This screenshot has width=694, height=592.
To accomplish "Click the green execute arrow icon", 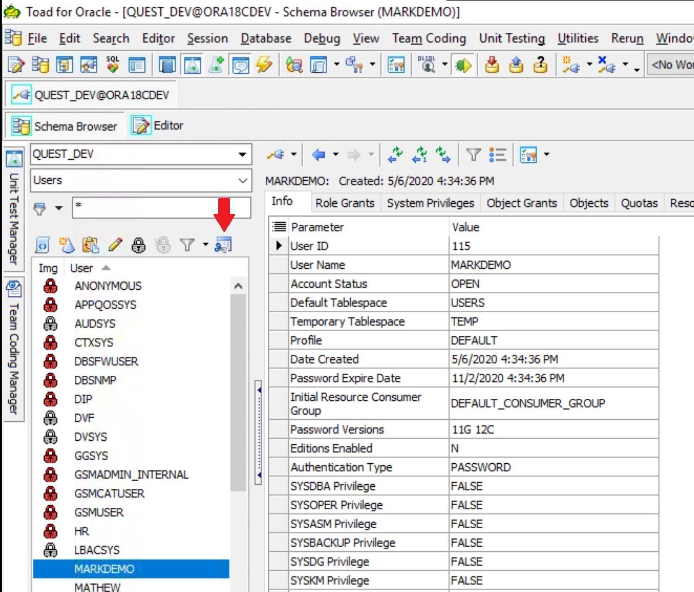I will click(463, 65).
